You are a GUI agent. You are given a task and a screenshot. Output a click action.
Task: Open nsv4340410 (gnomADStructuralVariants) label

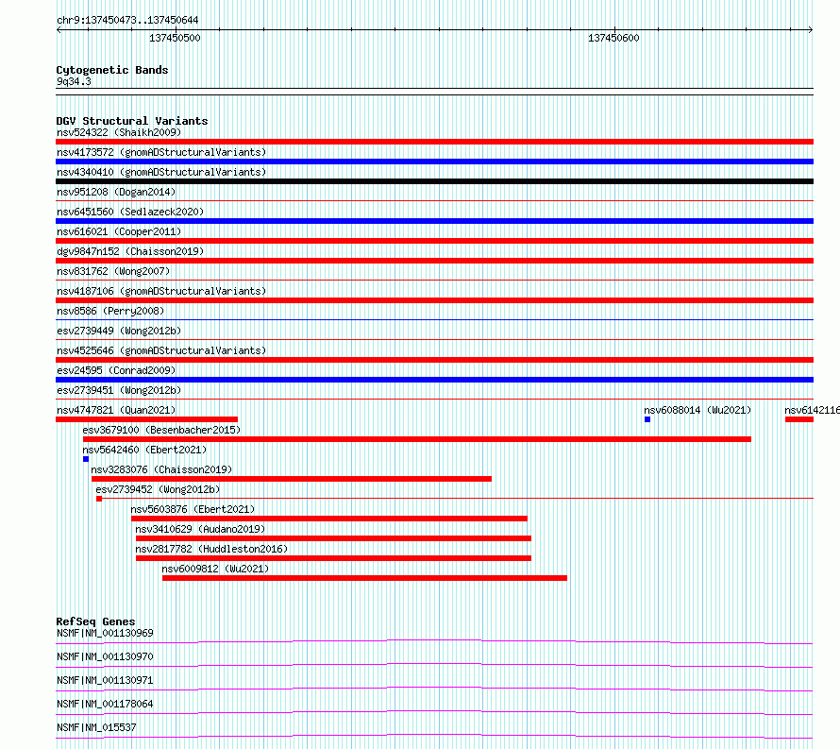click(x=161, y=172)
